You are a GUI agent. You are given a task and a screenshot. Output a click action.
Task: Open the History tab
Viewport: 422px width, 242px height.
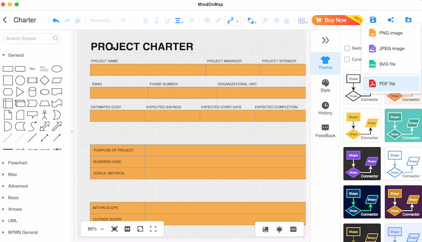(325, 108)
